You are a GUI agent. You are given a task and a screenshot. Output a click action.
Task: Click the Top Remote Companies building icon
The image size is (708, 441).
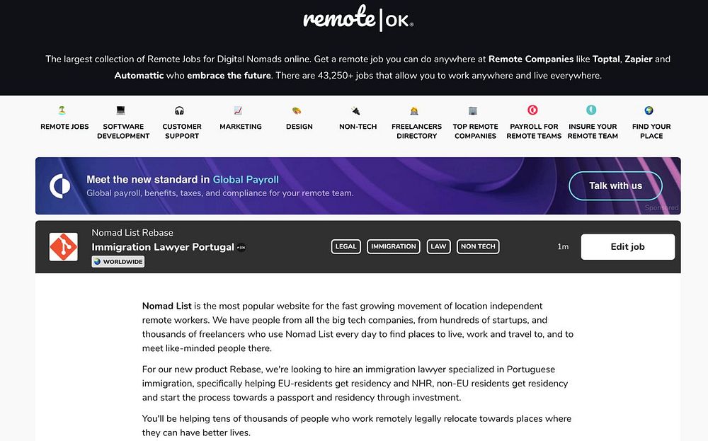(x=474, y=110)
